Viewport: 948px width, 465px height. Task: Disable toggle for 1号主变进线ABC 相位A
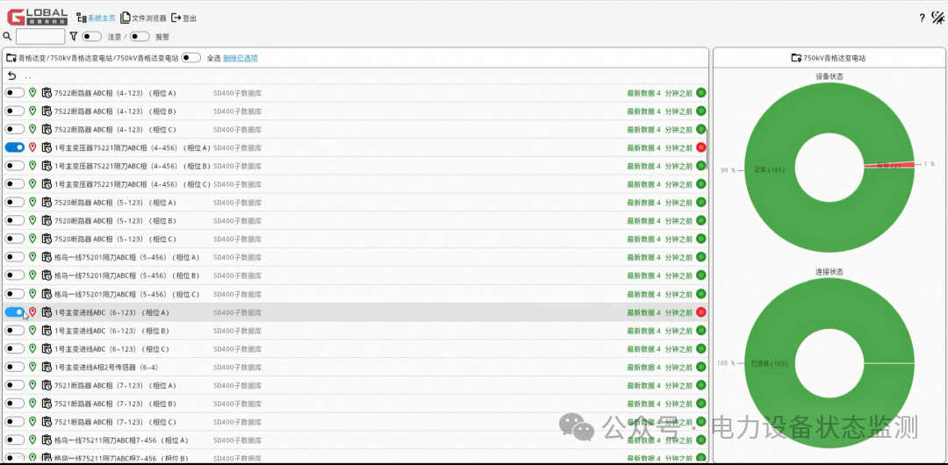click(x=15, y=312)
